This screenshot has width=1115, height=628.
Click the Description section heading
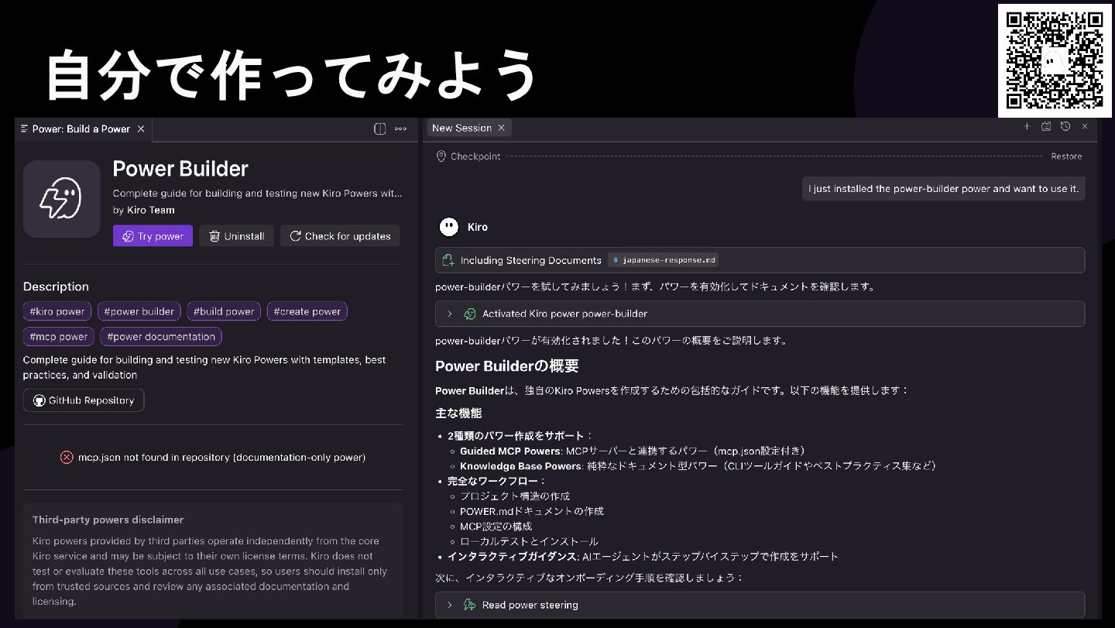click(56, 287)
